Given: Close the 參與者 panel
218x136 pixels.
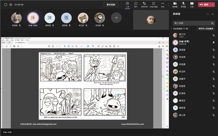Looking at the screenshot, I should click(213, 14).
